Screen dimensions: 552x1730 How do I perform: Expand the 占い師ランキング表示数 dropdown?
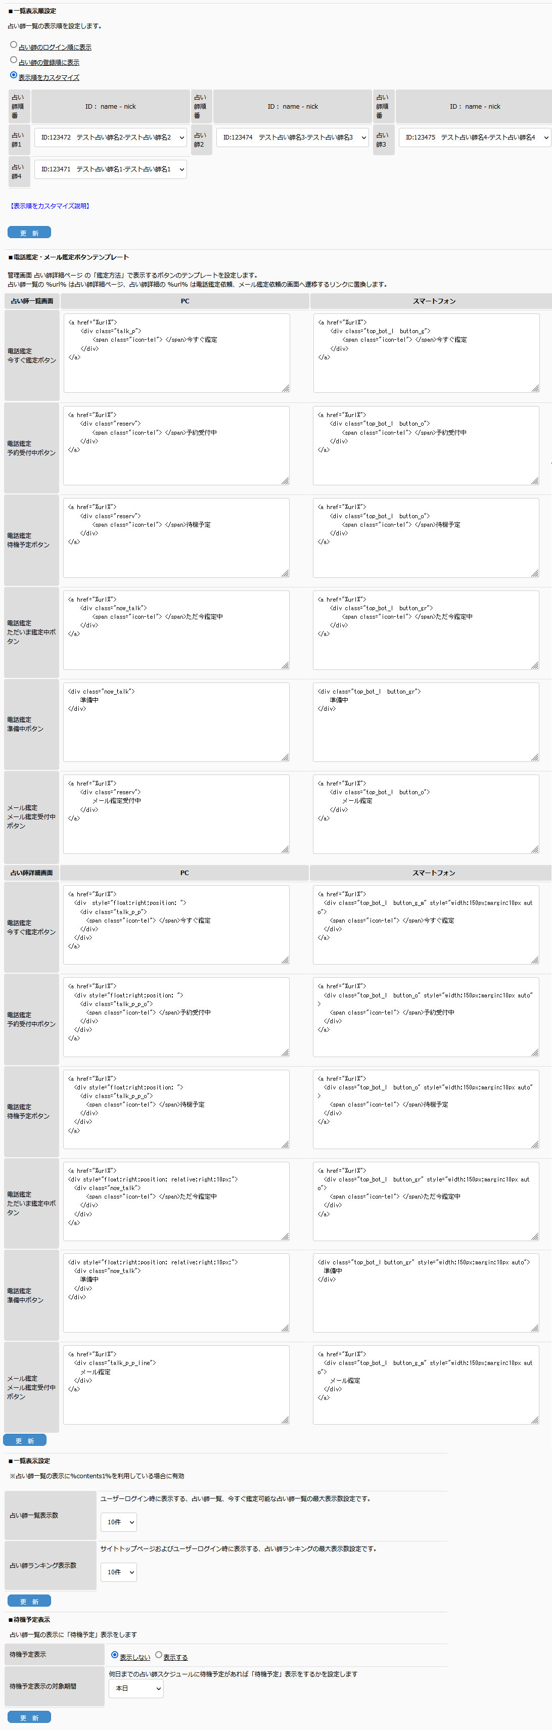(118, 1571)
